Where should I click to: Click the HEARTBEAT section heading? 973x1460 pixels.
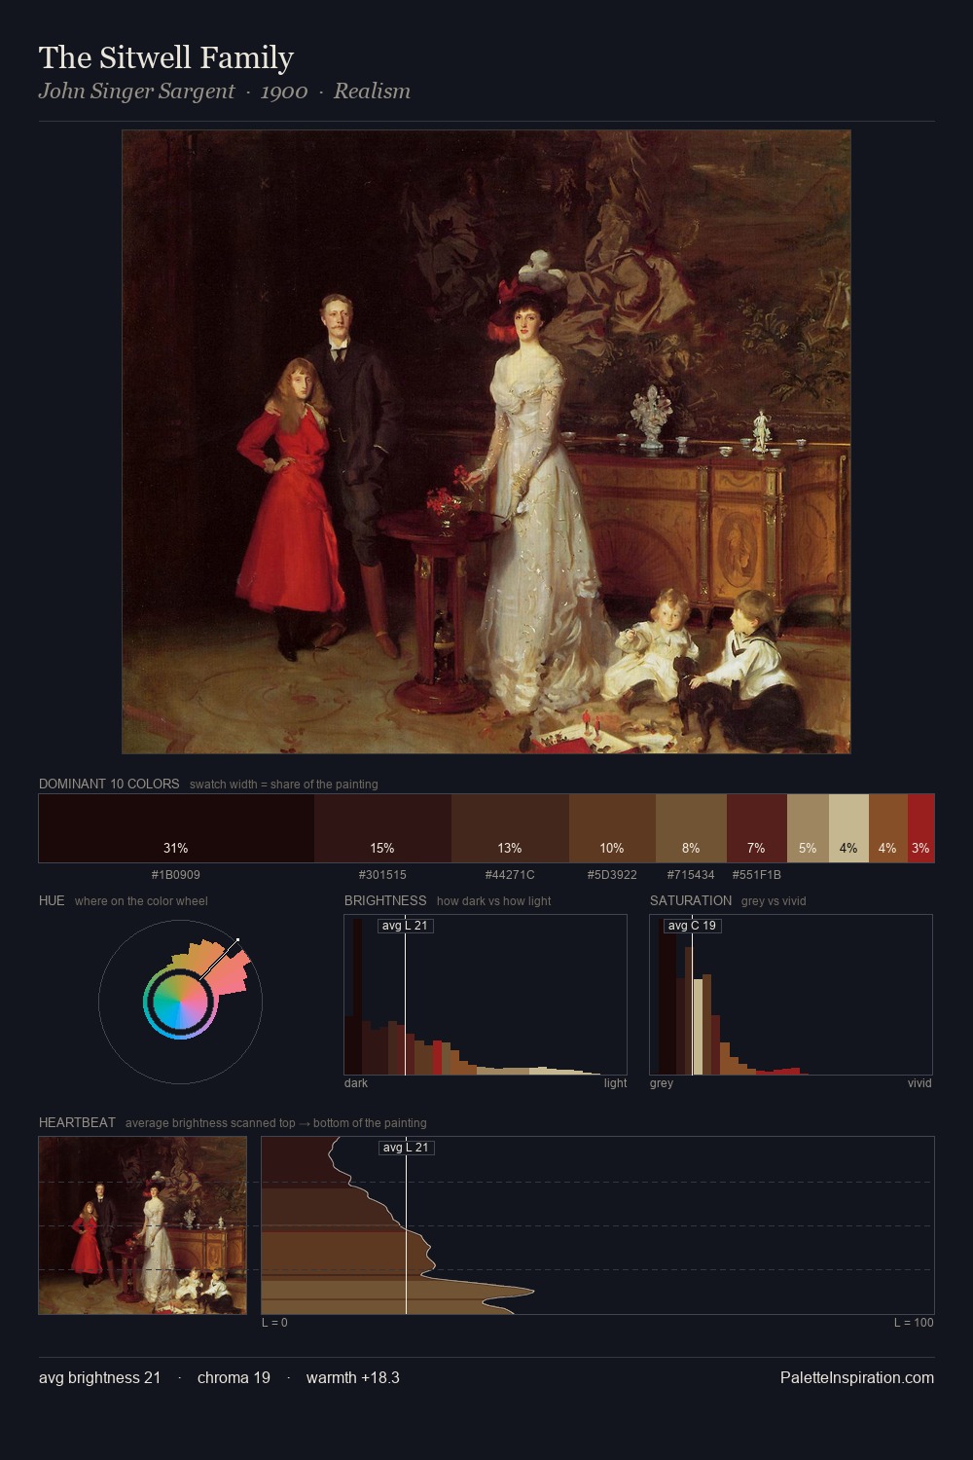[77, 1122]
